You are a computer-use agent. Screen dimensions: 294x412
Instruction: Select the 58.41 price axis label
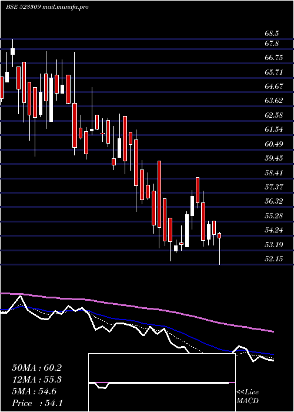[x=274, y=172]
